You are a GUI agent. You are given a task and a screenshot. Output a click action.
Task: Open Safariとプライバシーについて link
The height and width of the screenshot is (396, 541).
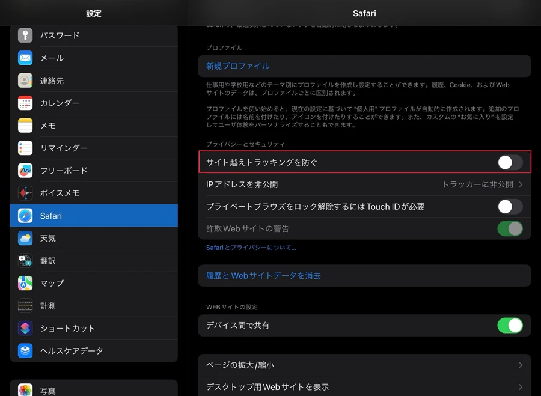click(251, 248)
